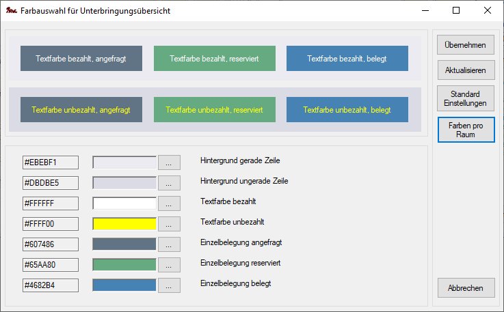Click the app icon in title bar

click(11, 11)
